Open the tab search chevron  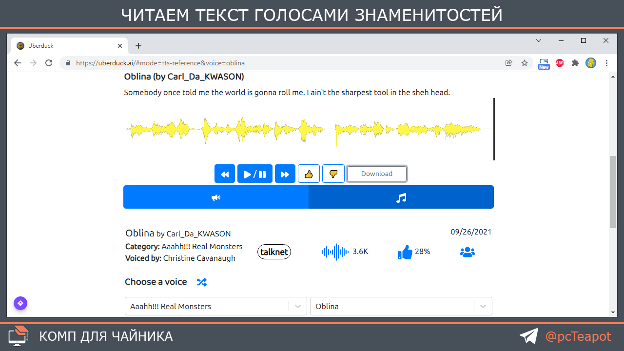539,40
